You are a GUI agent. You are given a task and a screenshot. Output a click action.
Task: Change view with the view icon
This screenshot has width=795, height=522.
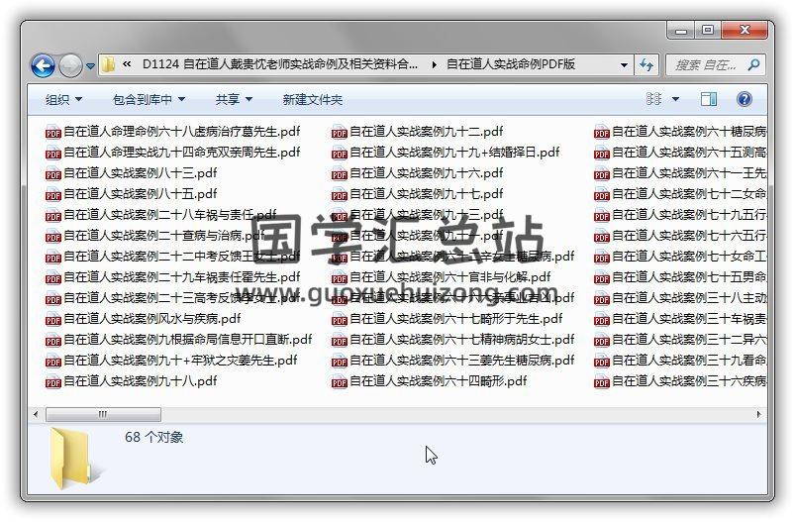coord(653,99)
